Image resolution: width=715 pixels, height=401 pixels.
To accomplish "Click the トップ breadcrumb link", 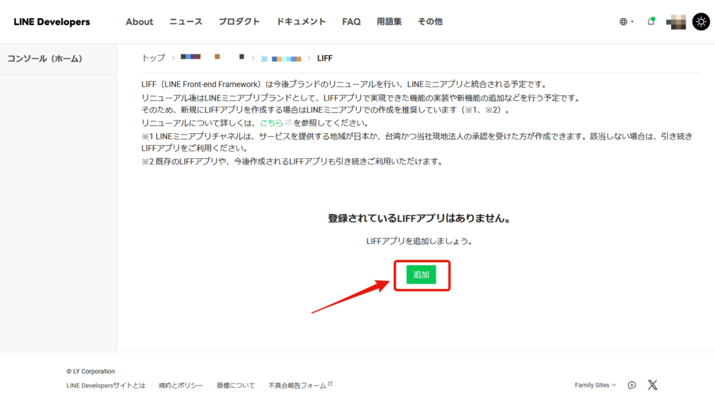I will click(x=153, y=58).
